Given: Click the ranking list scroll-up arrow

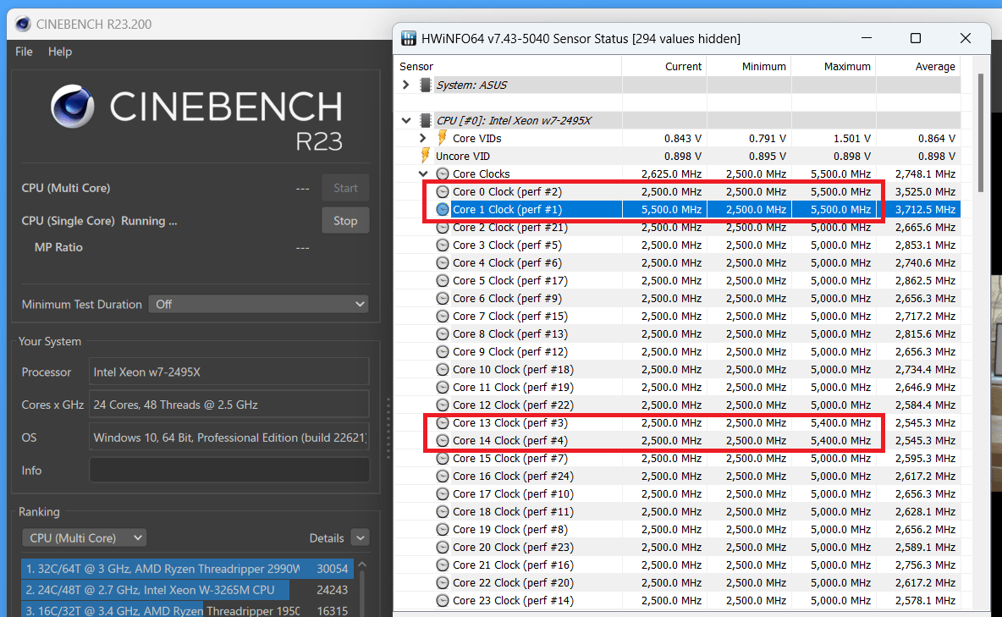Looking at the screenshot, I should click(362, 565).
